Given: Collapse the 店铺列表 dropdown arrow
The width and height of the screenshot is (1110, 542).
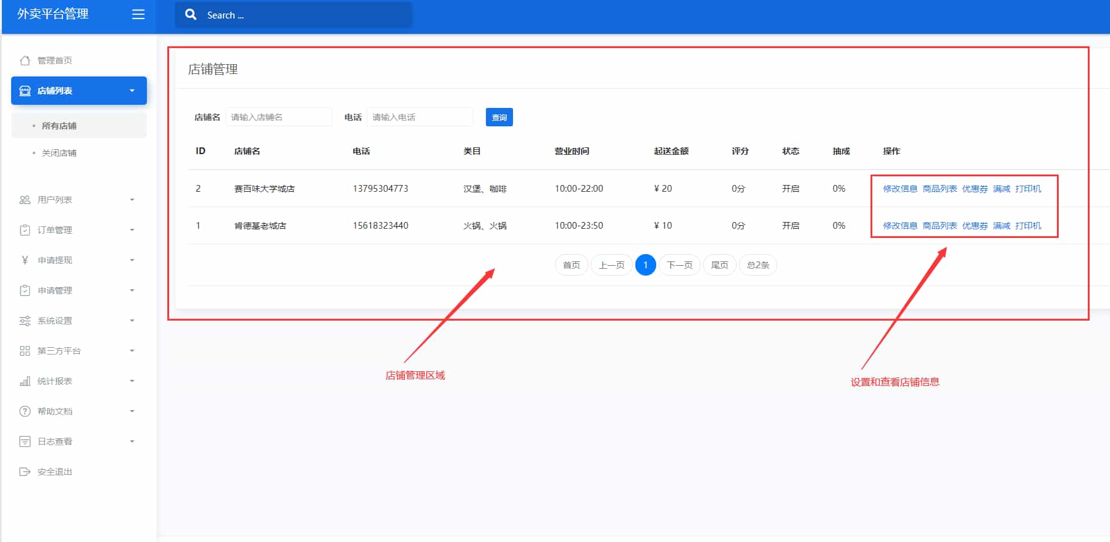Looking at the screenshot, I should point(131,91).
